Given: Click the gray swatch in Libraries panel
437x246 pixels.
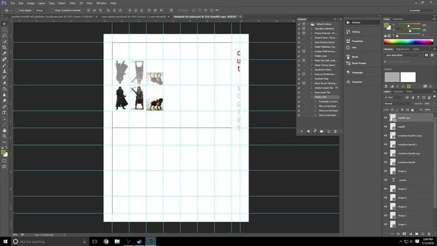Looking at the screenshot, I should pos(392,77).
